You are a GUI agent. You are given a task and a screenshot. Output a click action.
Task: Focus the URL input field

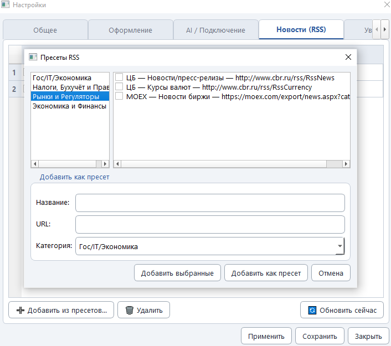coord(210,224)
